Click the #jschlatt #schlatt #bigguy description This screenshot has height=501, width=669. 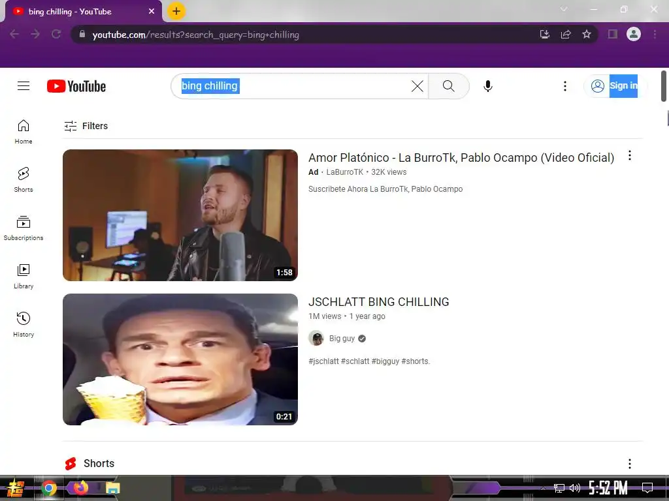click(369, 361)
